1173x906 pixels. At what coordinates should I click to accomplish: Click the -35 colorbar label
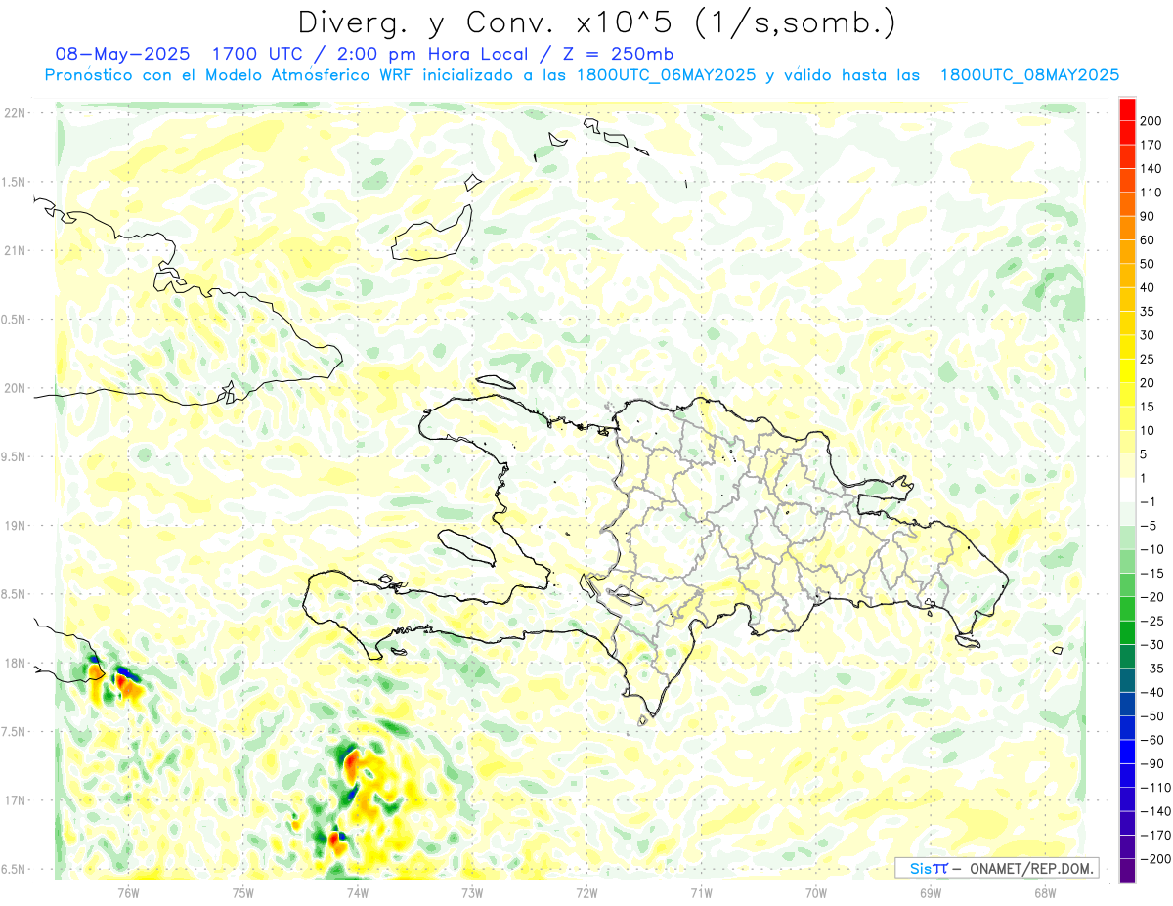point(1152,669)
